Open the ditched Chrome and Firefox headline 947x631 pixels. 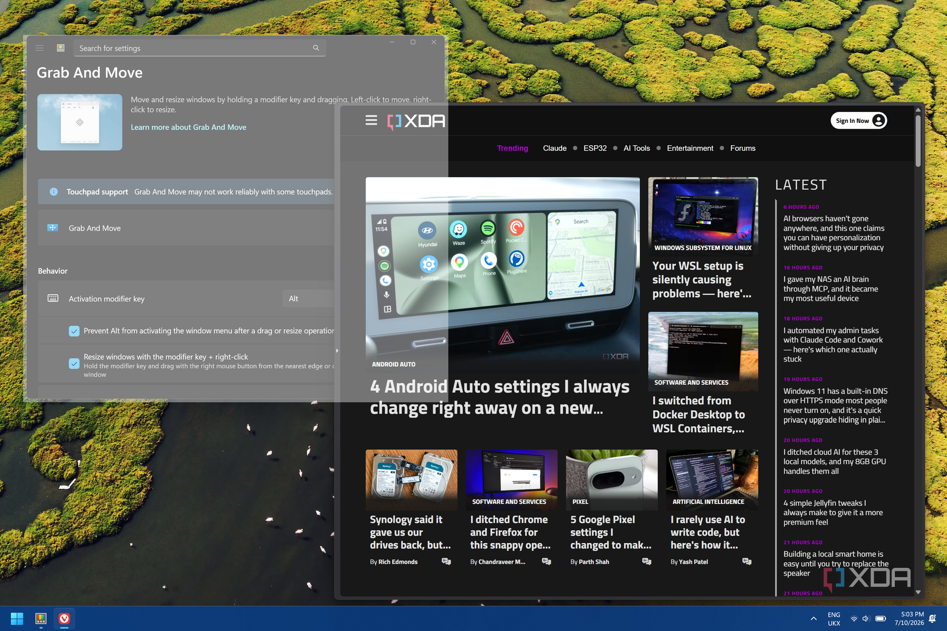tap(510, 532)
